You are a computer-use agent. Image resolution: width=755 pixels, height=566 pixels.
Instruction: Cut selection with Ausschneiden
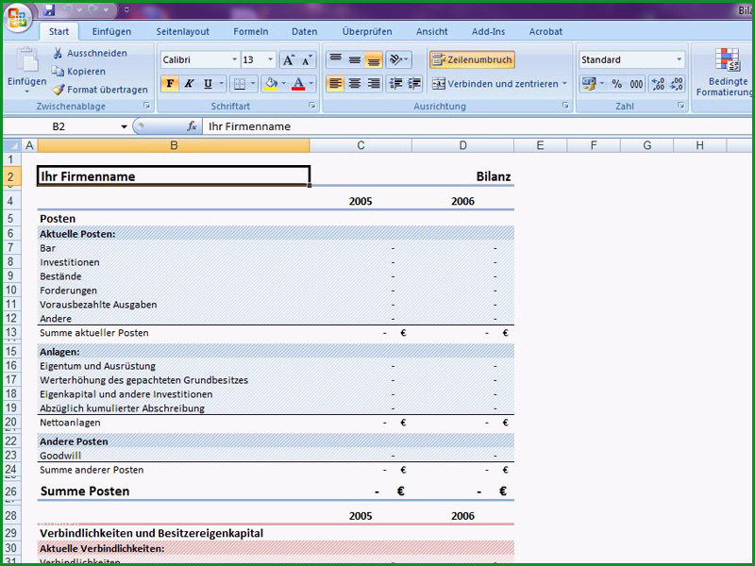click(90, 53)
